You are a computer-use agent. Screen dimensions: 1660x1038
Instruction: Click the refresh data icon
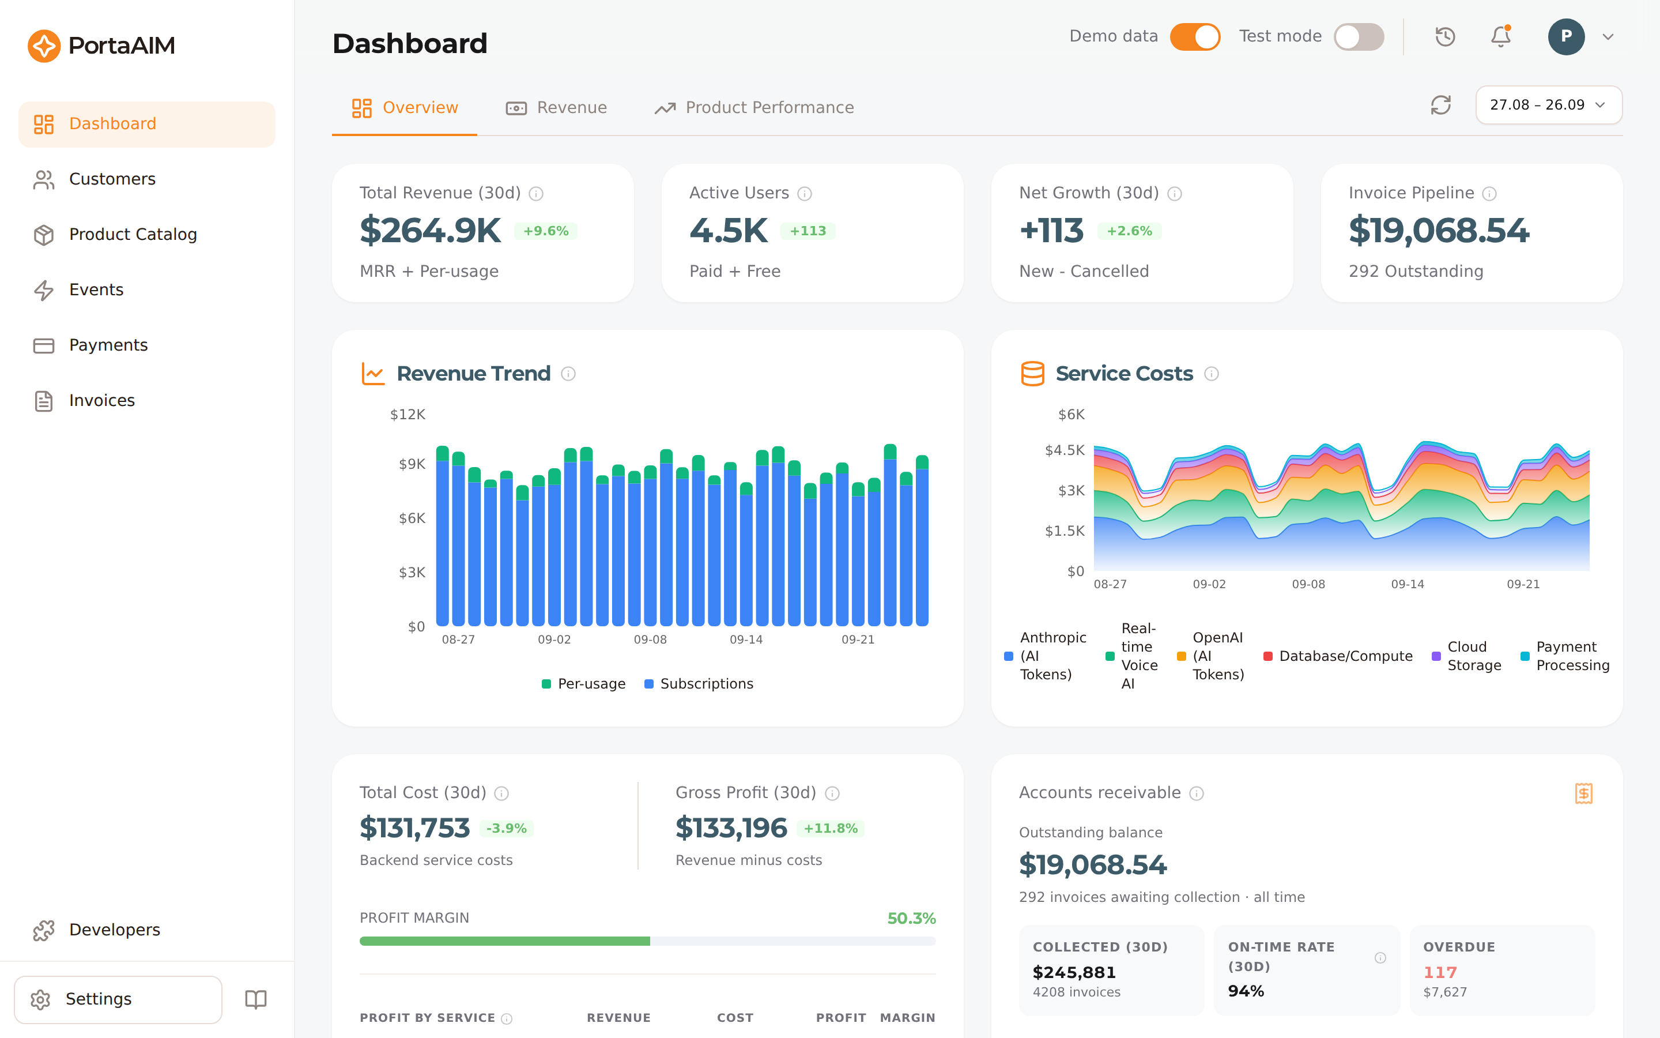[x=1440, y=105]
